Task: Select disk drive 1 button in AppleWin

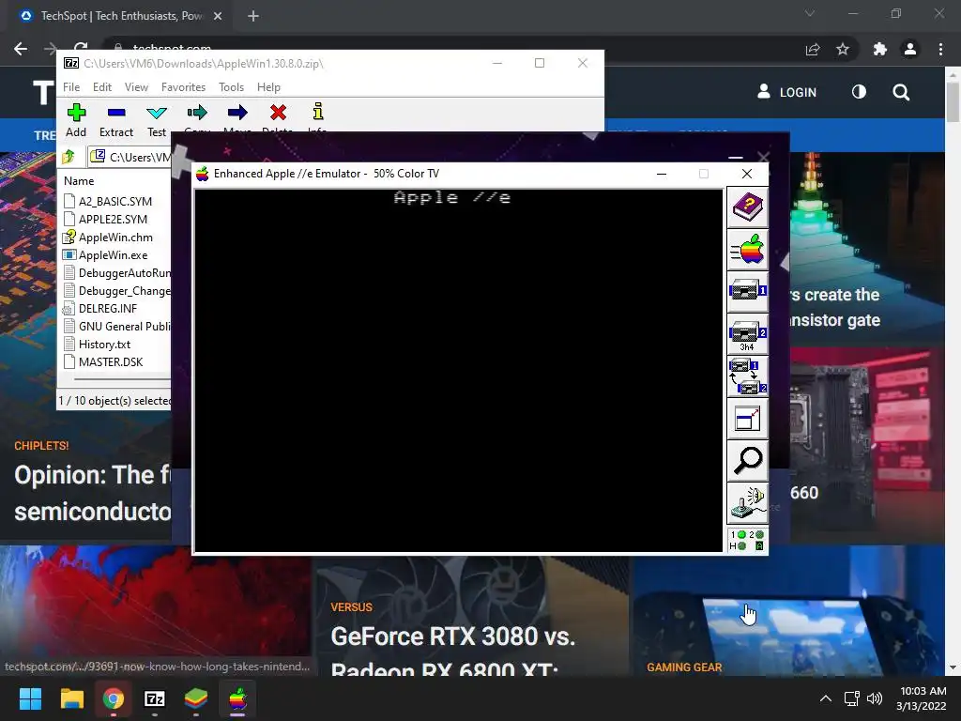Action: pos(747,291)
